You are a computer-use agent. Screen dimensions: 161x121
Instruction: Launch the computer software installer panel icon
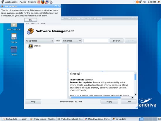(47, 2)
